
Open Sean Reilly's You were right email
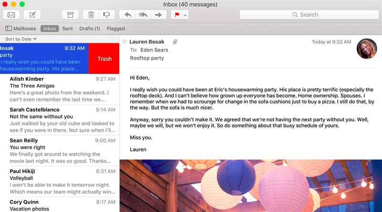pos(60,151)
